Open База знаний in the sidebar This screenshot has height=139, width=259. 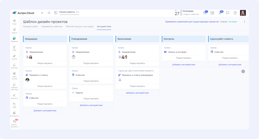click(x=14, y=76)
